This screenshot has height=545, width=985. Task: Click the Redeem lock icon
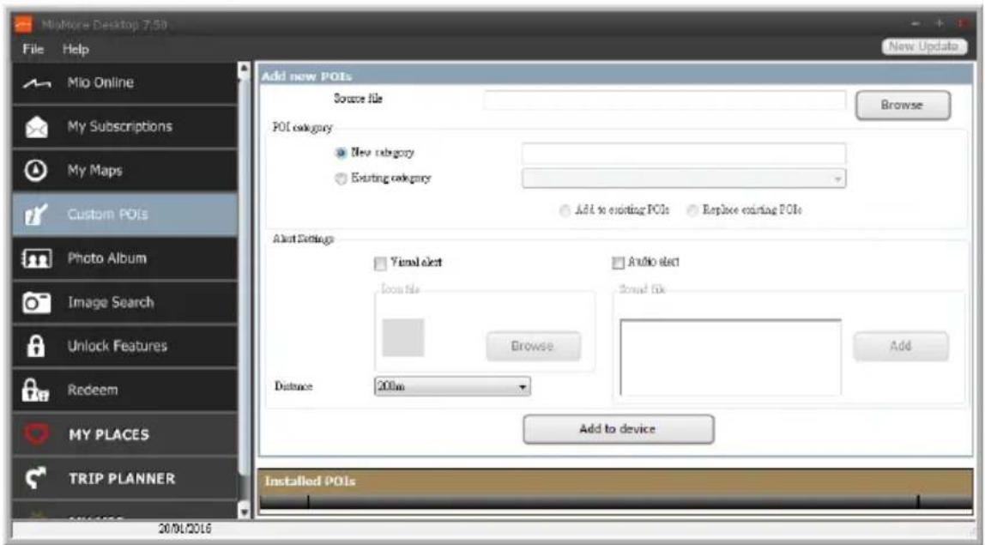(x=34, y=391)
